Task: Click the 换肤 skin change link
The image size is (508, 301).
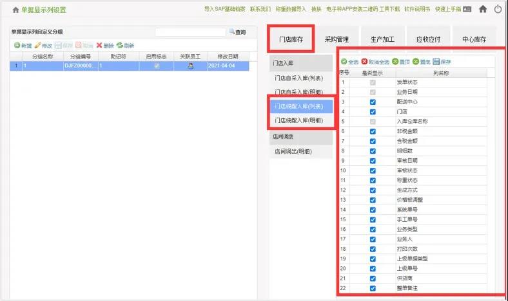Action: pyautogui.click(x=316, y=9)
